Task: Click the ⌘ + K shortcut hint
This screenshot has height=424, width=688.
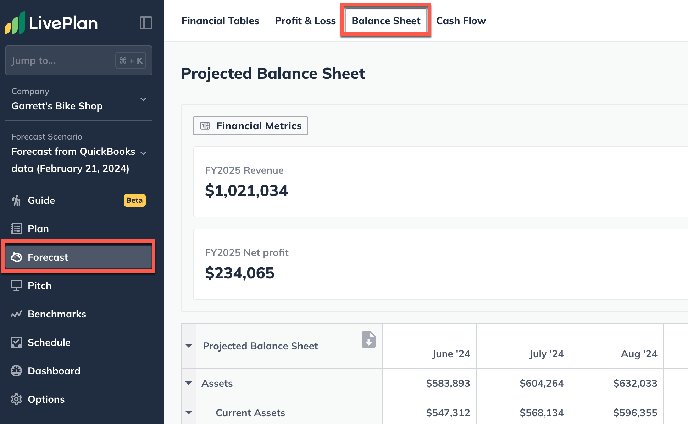Action: tap(131, 60)
